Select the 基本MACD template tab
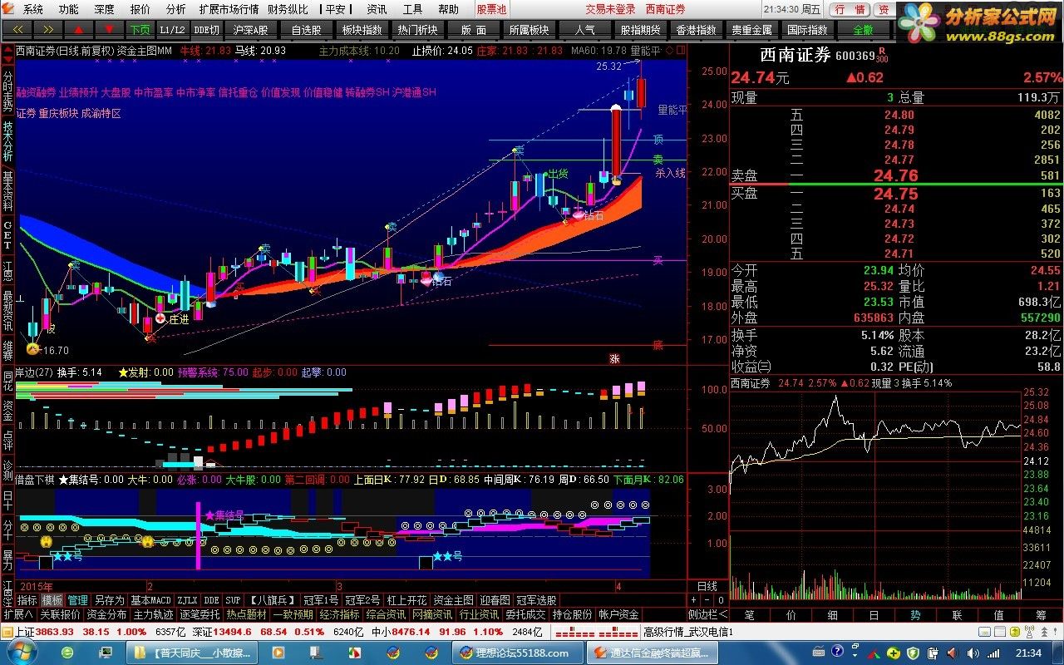This screenshot has width=1064, height=665. coord(150,600)
